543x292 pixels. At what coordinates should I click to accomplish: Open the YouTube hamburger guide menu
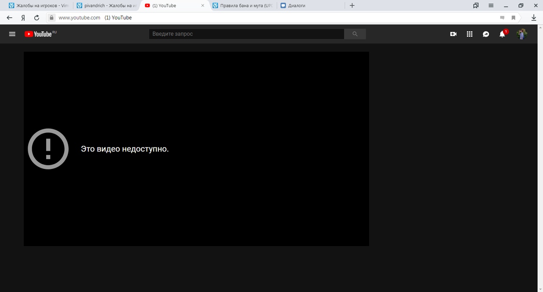tap(12, 34)
